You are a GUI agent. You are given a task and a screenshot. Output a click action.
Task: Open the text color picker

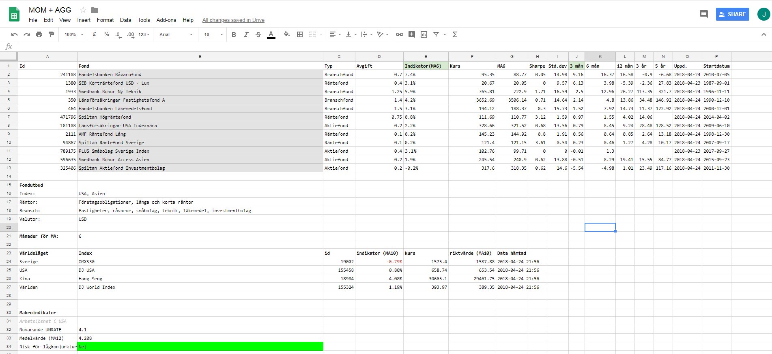pyautogui.click(x=271, y=34)
